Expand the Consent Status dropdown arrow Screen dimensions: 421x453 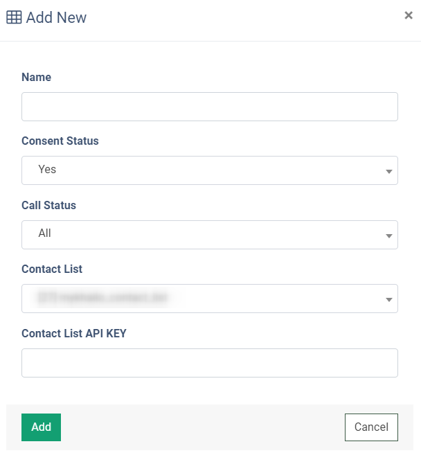tap(389, 172)
